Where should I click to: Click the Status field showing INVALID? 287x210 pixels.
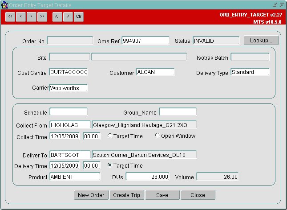point(216,41)
